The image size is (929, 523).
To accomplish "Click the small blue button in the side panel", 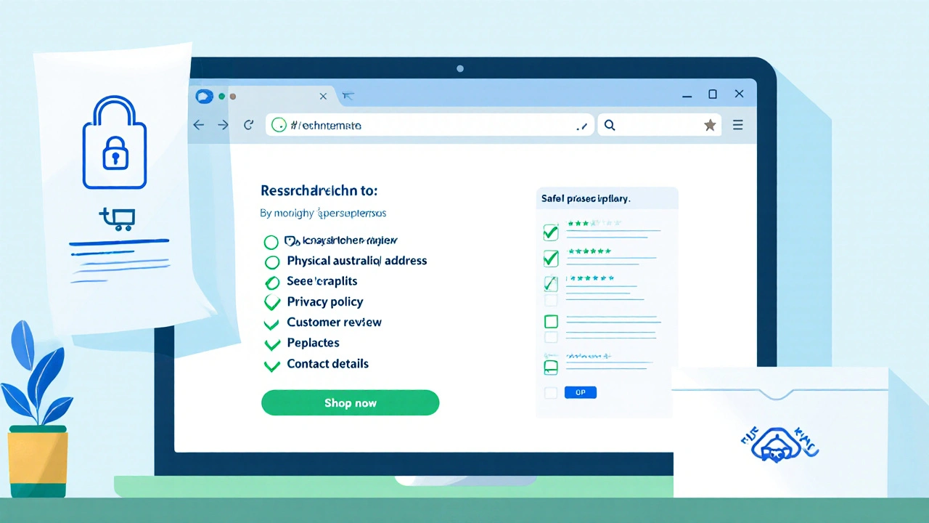I will click(x=580, y=392).
